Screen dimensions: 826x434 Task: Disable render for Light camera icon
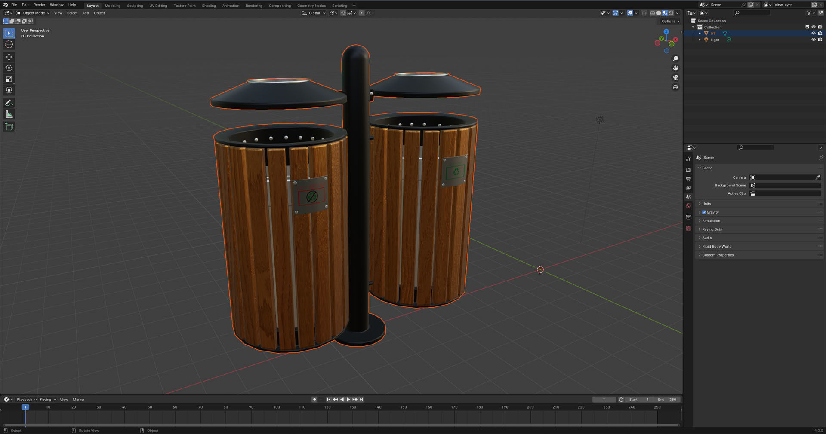point(820,40)
